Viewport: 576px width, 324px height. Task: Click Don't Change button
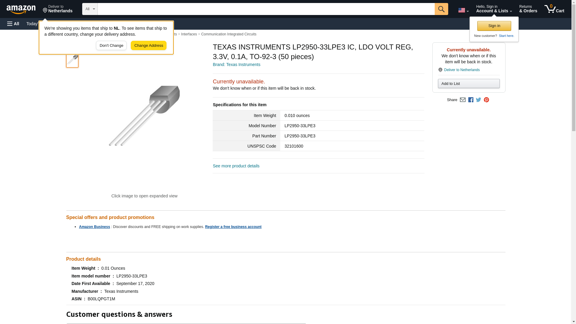111,46
